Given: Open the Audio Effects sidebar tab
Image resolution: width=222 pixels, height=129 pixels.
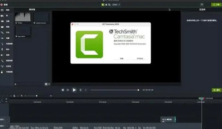Looking at the screenshot, I should coord(3,55).
